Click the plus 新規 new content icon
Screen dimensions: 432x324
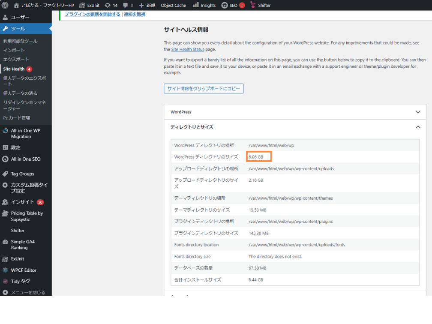point(141,5)
